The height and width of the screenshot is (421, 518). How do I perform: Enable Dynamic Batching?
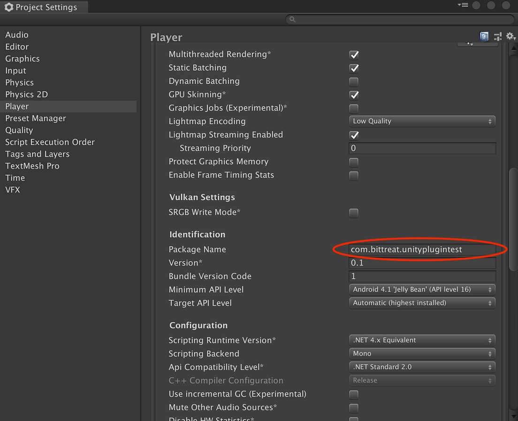(354, 81)
